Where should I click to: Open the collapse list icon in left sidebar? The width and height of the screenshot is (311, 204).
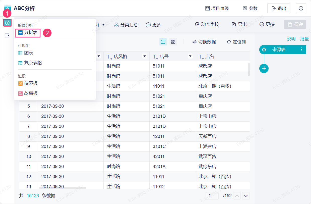coord(7,35)
